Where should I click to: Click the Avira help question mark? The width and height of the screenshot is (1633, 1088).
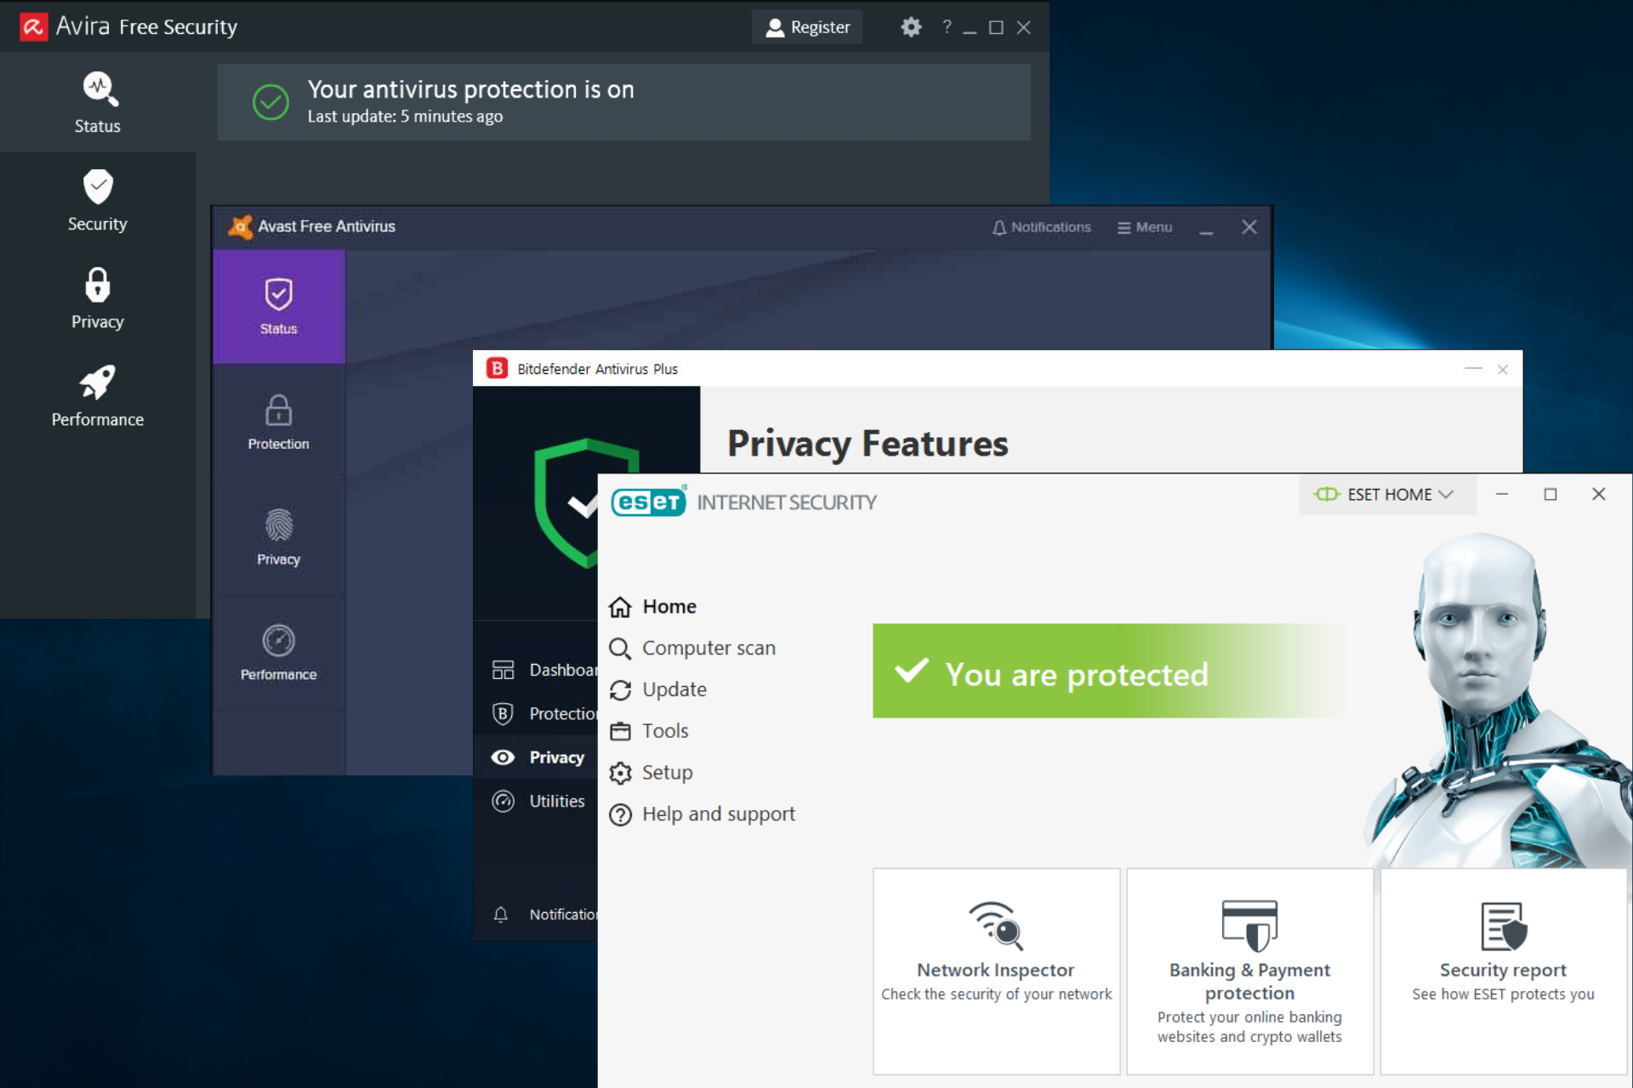(x=947, y=27)
